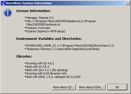The height and width of the screenshot is (94, 131).
Task: Select the Feature: riverware line
Action: 38,28
